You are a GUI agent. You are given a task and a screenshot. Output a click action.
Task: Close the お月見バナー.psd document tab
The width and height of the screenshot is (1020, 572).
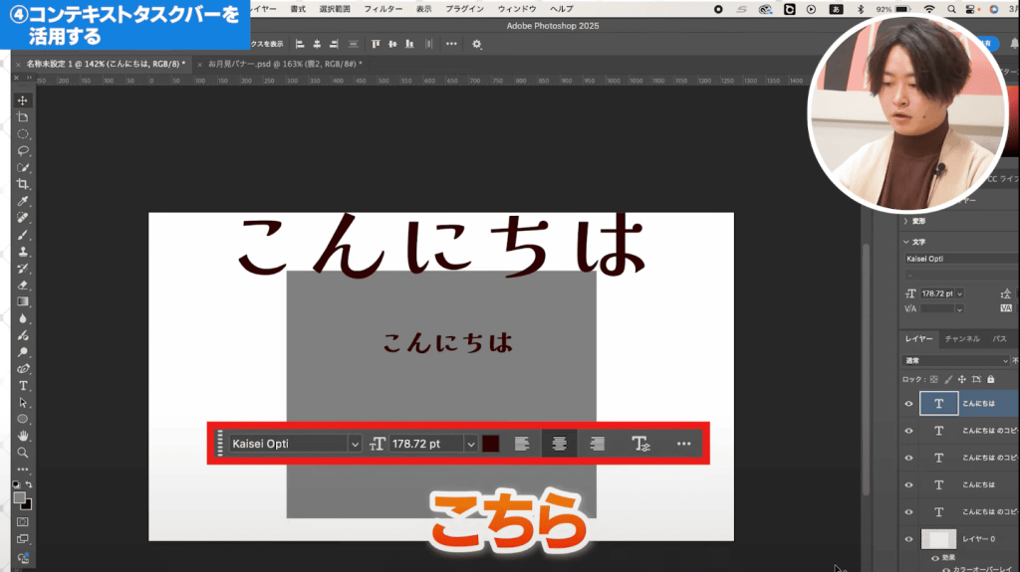point(199,65)
